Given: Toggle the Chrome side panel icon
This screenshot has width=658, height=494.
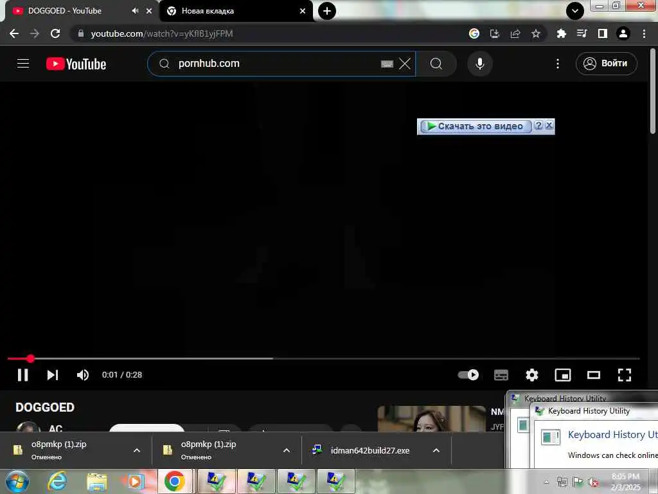Looking at the screenshot, I should point(603,33).
